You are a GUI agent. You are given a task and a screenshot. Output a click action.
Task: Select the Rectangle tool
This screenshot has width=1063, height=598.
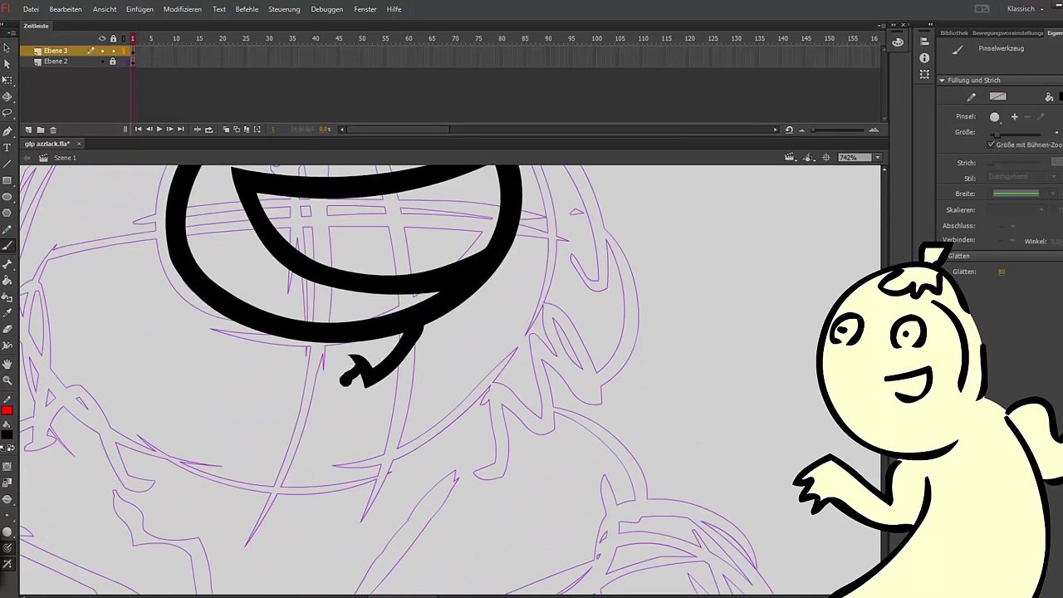(x=7, y=180)
